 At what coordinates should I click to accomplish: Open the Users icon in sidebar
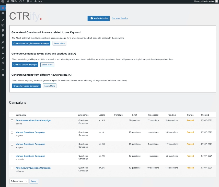(x=3, y=53)
